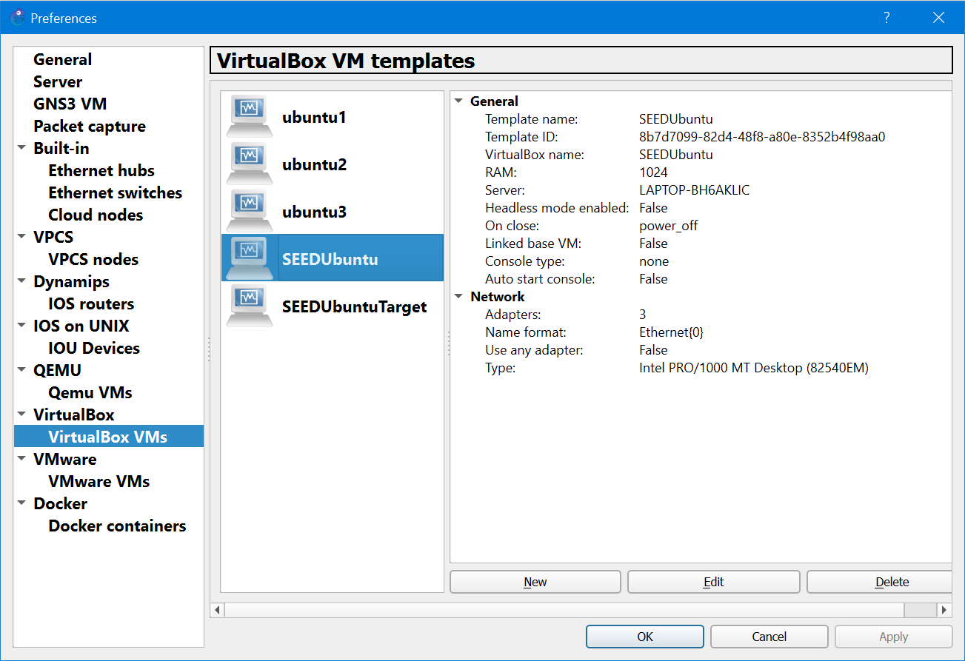
Task: Click the Cancel button
Action: tap(769, 637)
